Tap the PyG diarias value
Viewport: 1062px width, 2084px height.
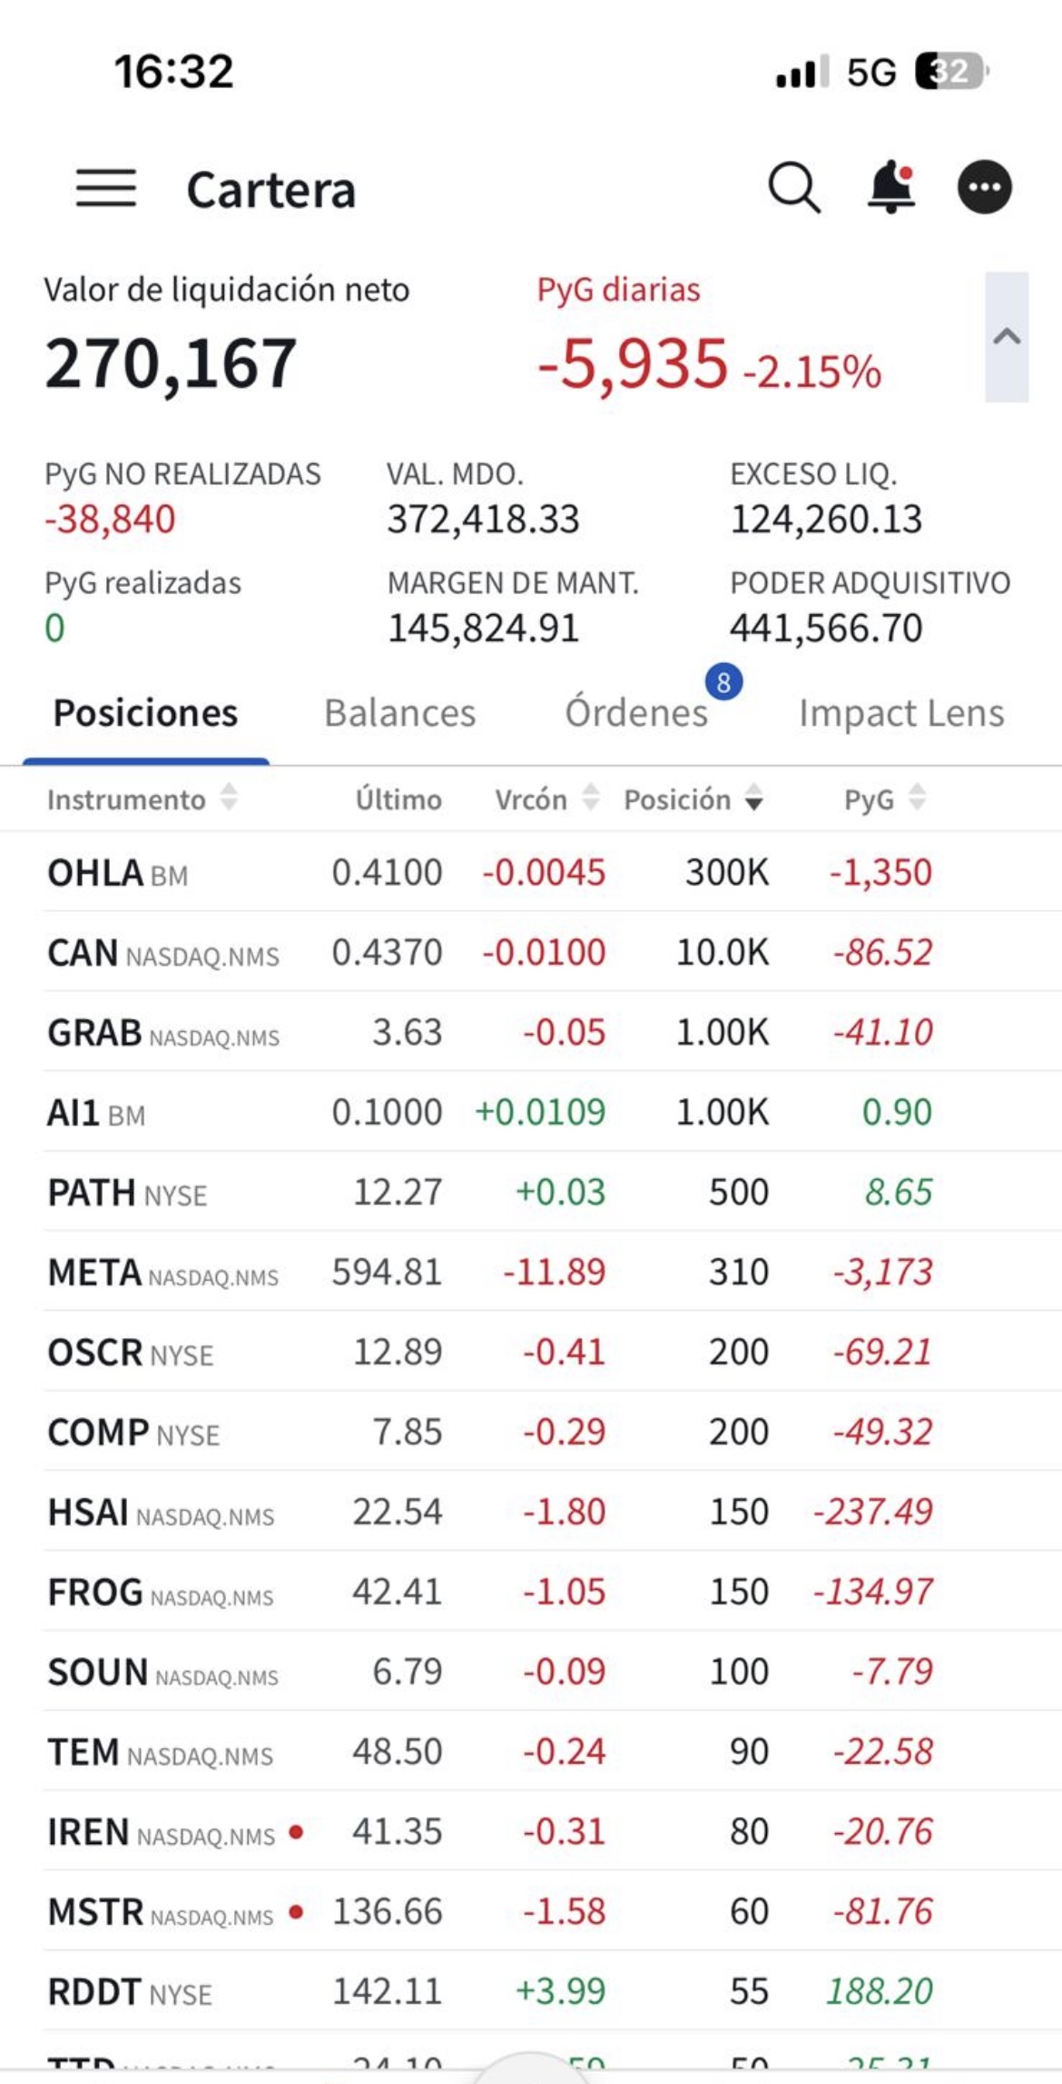pos(633,363)
